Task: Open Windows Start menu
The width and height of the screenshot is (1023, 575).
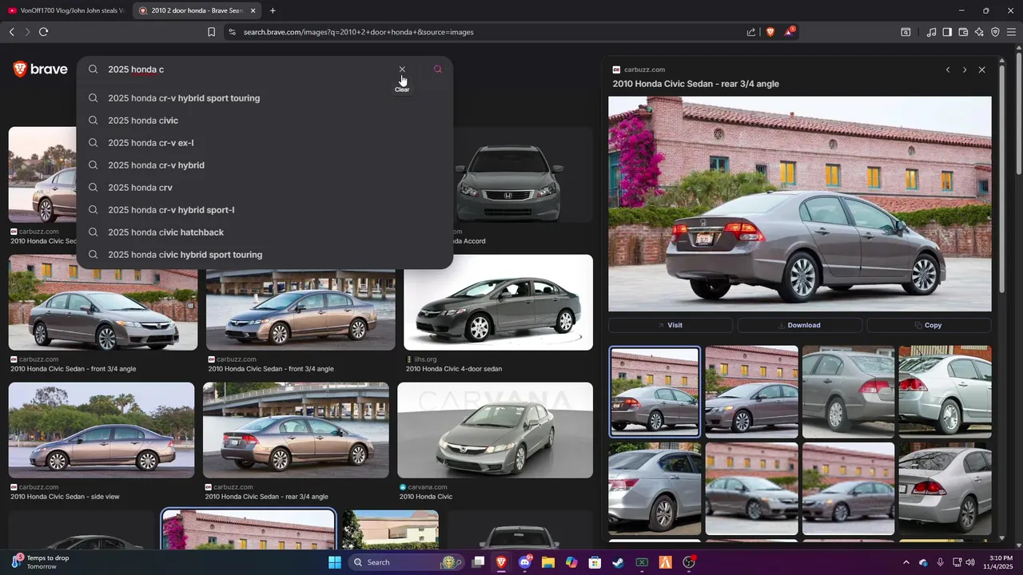Action: coord(335,562)
